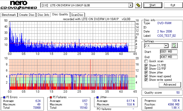Click the Nero CD-DVD Speed logo
The image size is (183, 111).
[19, 5]
